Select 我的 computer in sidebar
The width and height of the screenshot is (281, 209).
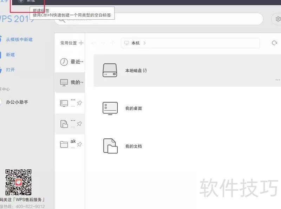(x=70, y=83)
